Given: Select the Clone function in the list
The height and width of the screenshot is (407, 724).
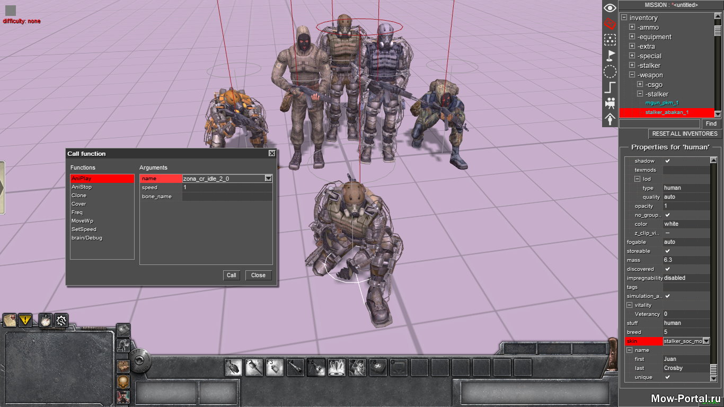Looking at the screenshot, I should 79,196.
